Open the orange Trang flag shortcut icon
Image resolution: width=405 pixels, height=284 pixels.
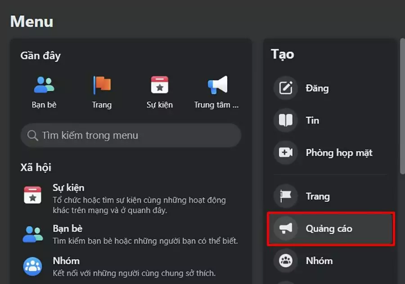tap(102, 85)
